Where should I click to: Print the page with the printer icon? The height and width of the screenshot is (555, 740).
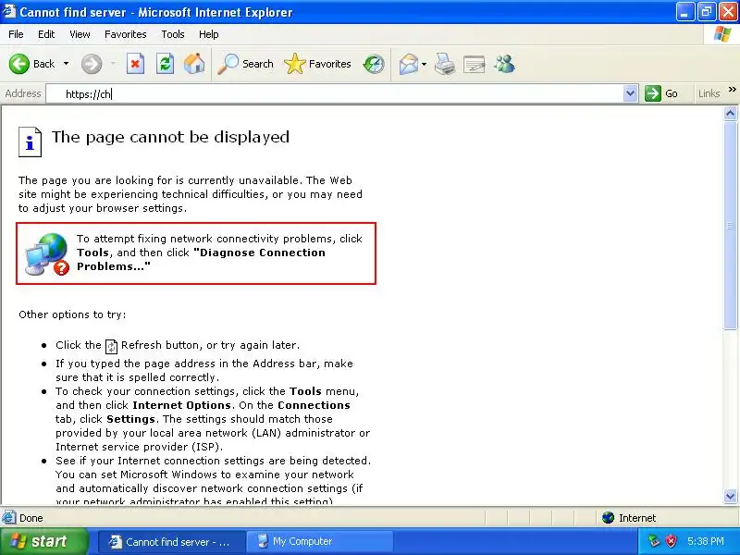coord(445,64)
